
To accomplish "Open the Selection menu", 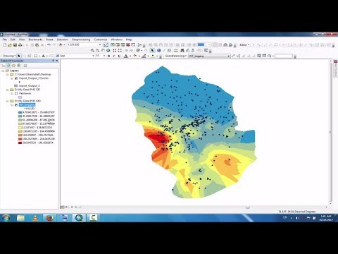I will coord(63,40).
